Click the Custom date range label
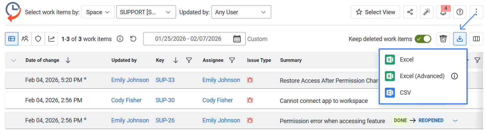This screenshot has height=134, width=486. click(257, 39)
